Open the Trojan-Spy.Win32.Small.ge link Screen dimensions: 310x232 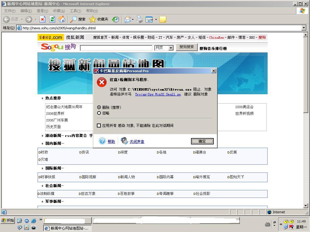[158, 94]
